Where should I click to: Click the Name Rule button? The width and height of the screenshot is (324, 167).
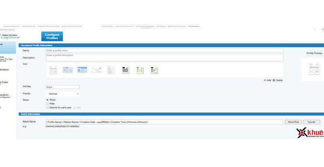click(x=293, y=122)
